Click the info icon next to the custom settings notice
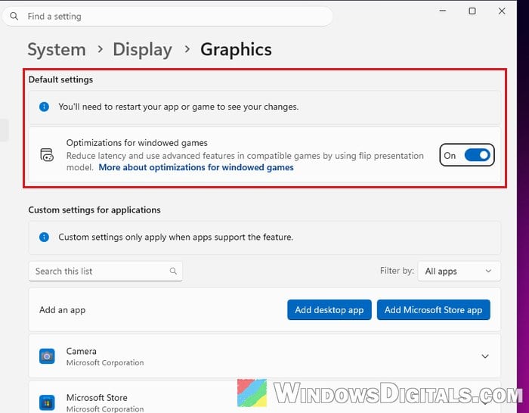Viewport: 529px width, 413px height. pos(44,237)
